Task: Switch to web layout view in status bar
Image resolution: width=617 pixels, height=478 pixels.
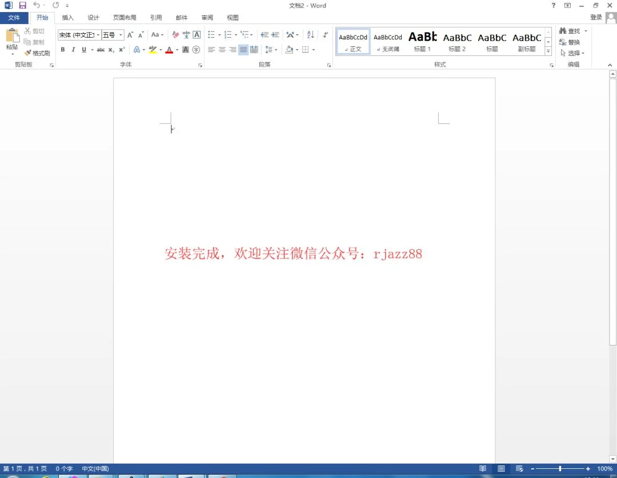Action: (519, 468)
